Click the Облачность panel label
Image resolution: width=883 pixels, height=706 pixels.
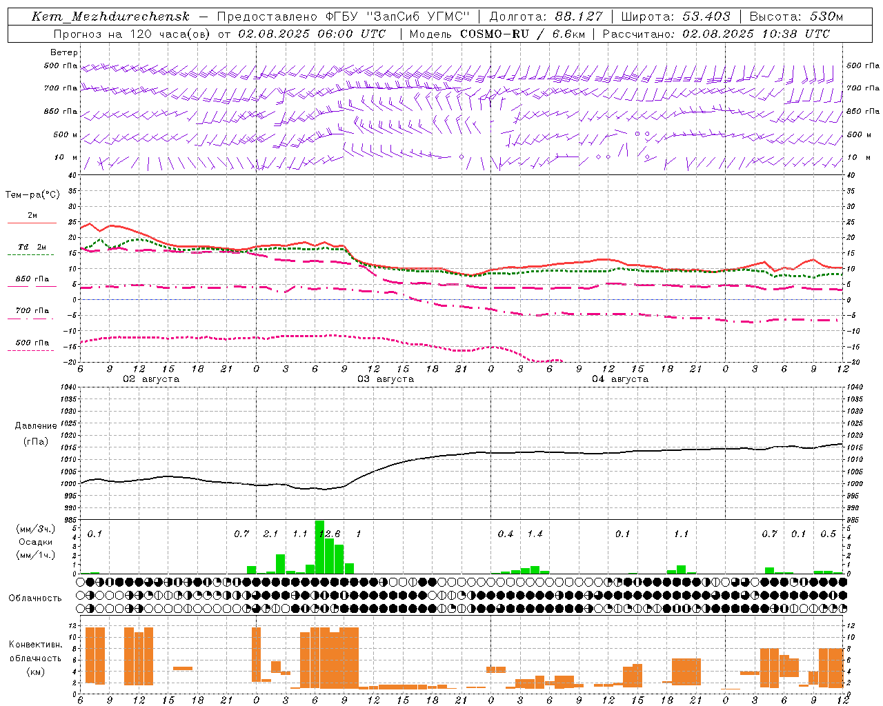[x=35, y=598]
